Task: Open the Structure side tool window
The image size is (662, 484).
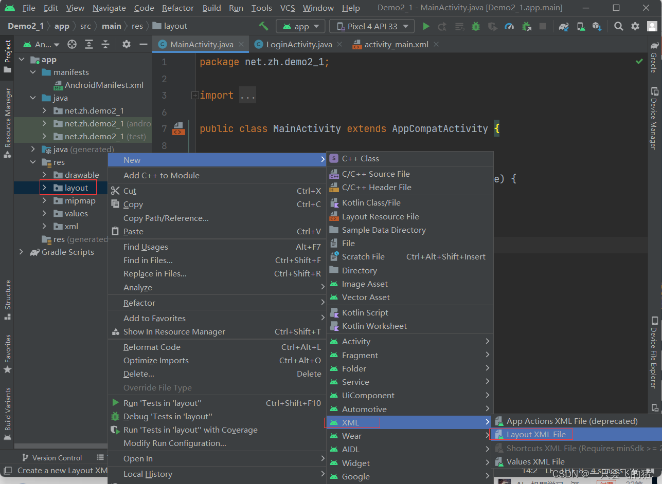Action: coord(7,300)
